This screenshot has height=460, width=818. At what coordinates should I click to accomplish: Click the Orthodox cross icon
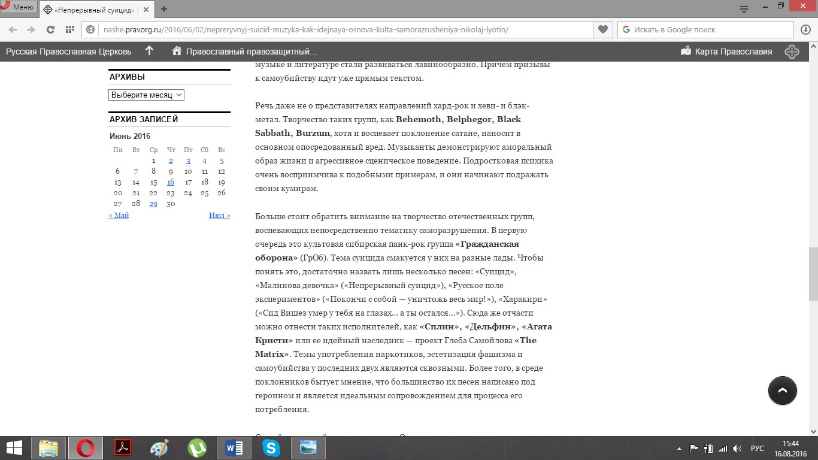792,52
